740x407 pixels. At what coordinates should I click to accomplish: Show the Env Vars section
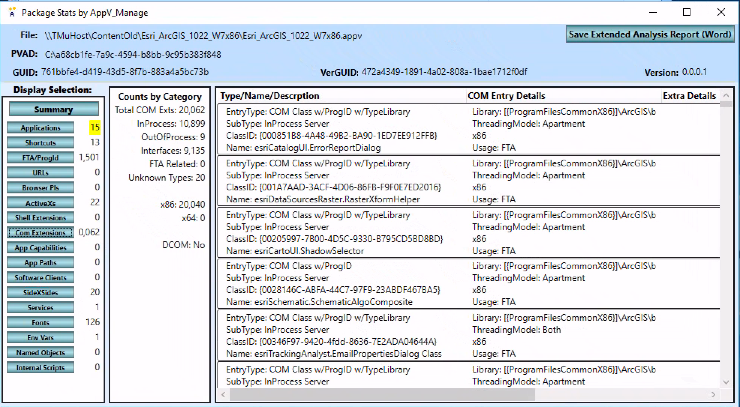(41, 338)
